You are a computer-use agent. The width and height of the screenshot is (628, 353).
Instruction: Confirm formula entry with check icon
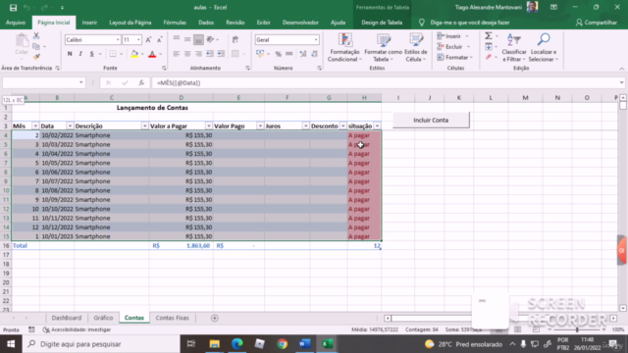coord(125,82)
